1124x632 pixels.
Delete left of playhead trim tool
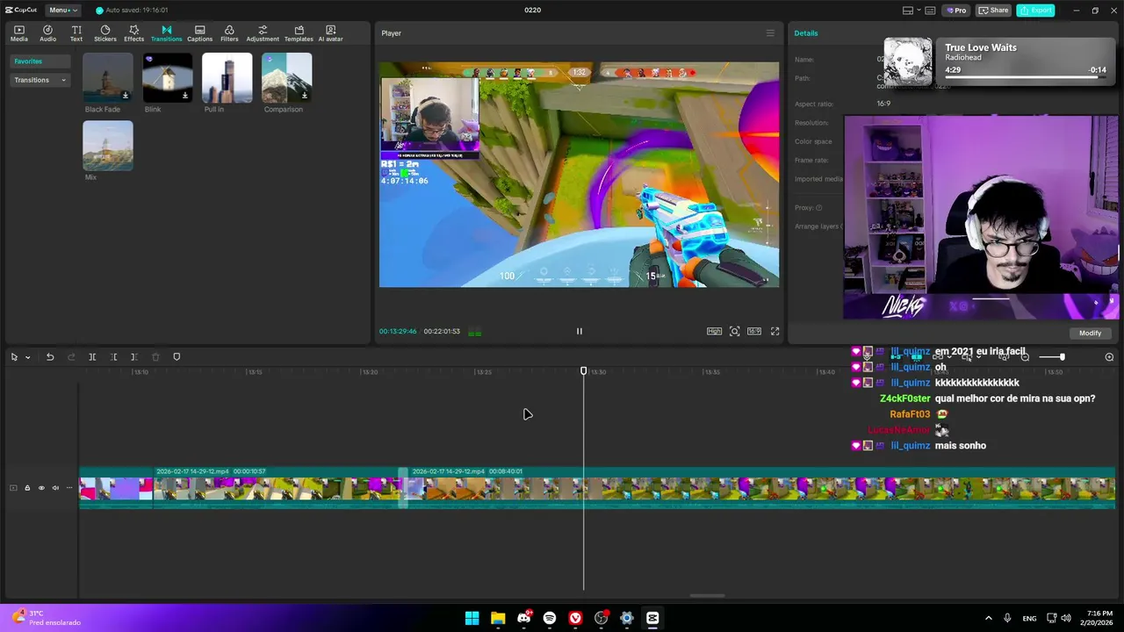(x=113, y=356)
